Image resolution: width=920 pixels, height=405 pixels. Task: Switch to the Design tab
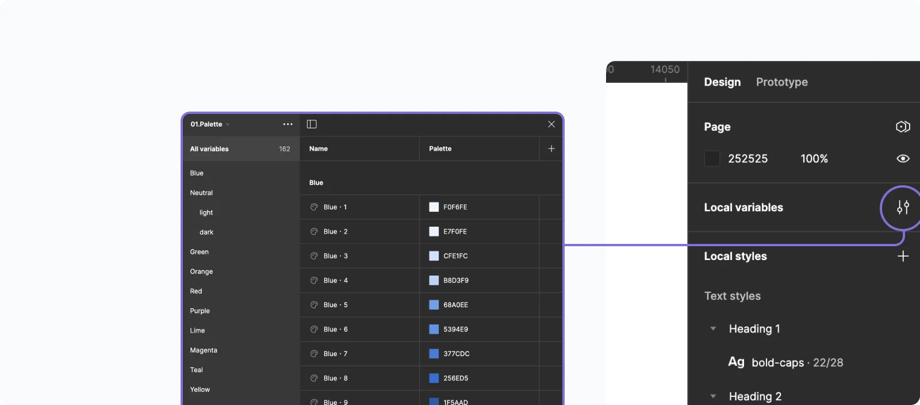[x=722, y=82]
